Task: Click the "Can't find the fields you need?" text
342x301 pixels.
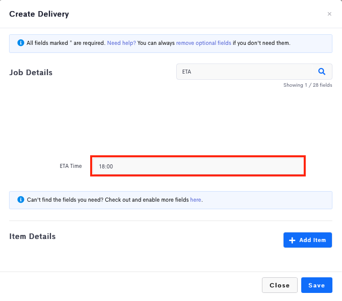Action: pyautogui.click(x=65, y=200)
